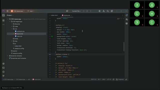Select participant tile with letter Д
Viewport: 160px width, 90px height.
point(152,5)
